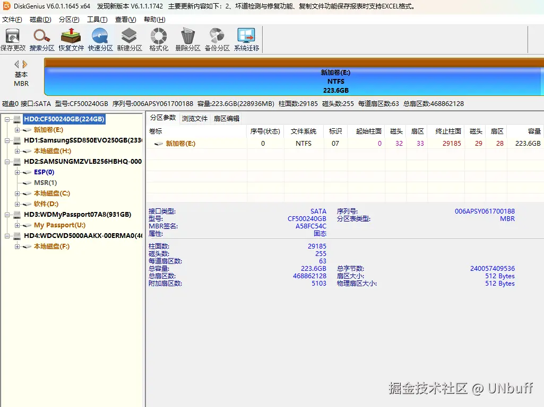The image size is (544, 407).
Task: Click the serial number value 006APSY061700188 in details
Action: pos(485,211)
